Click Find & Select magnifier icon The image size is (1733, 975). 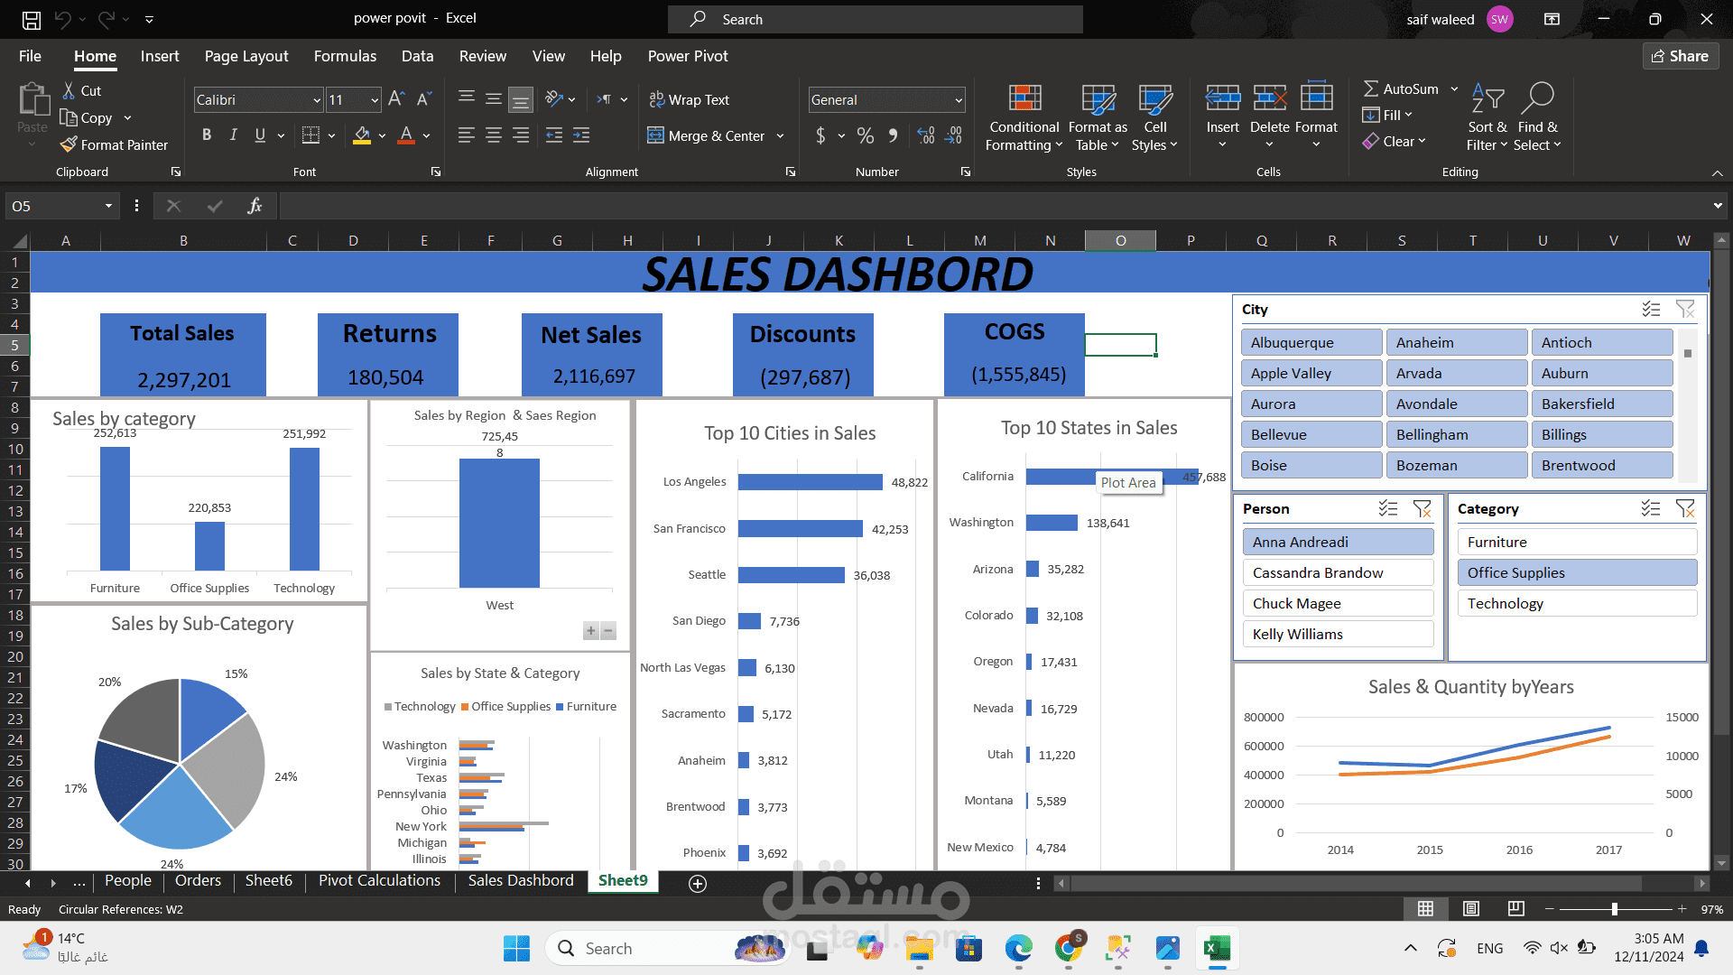coord(1537,97)
